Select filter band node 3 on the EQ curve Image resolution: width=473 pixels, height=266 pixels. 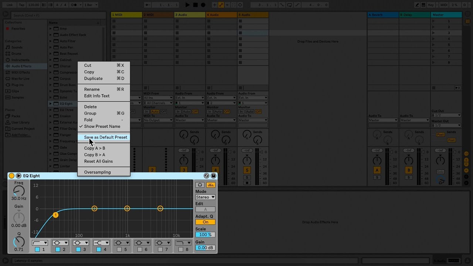127,209
